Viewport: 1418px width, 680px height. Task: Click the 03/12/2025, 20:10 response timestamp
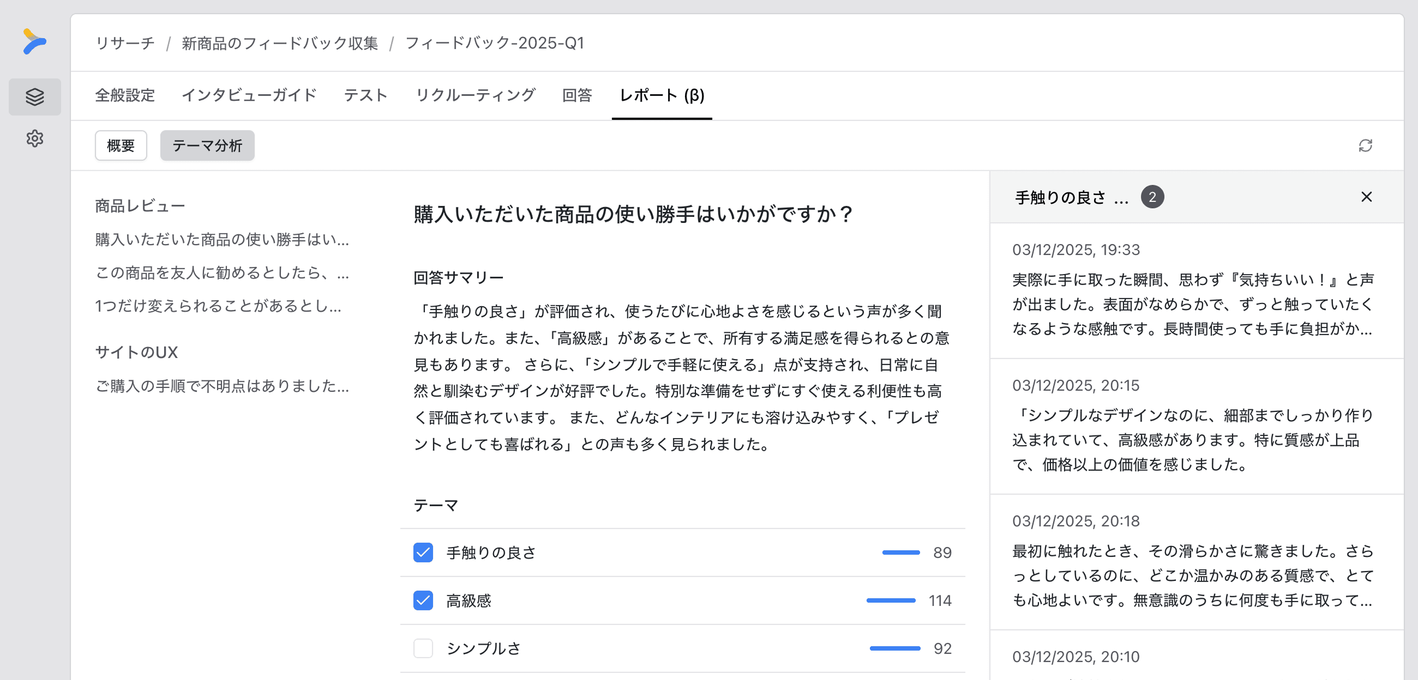point(1075,657)
